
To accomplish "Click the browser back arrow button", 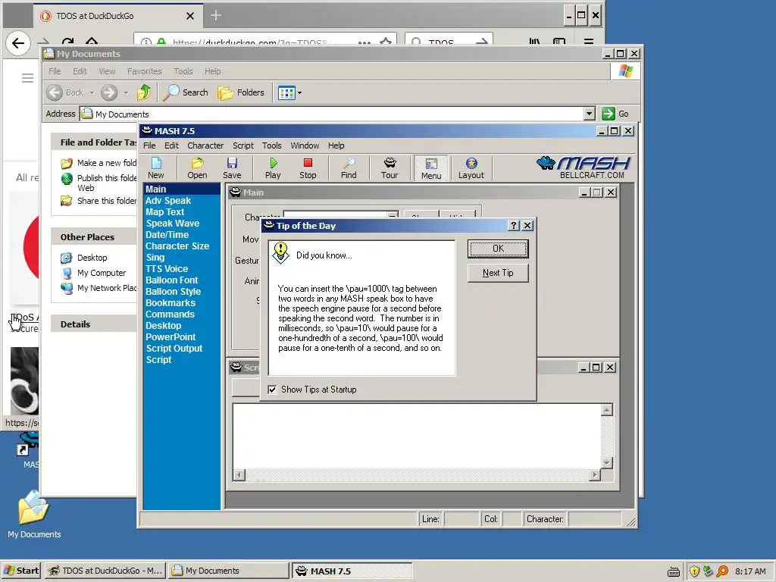I will point(18,43).
